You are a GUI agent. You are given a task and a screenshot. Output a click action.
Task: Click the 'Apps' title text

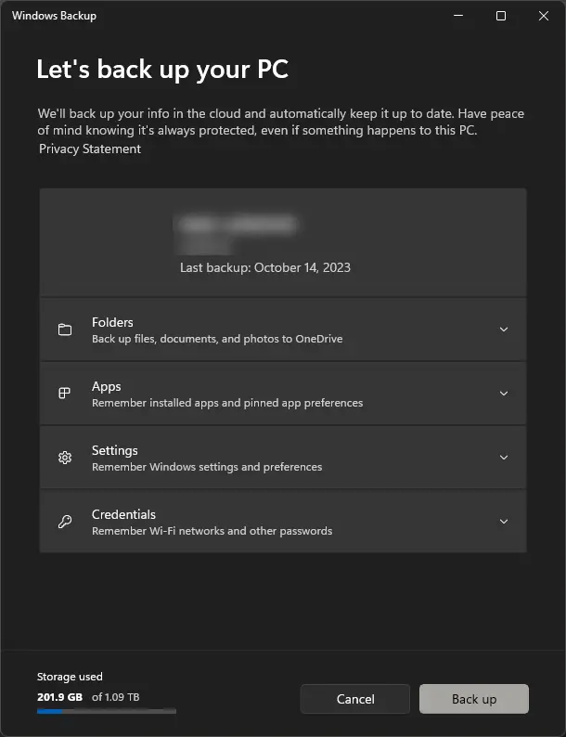tap(106, 387)
